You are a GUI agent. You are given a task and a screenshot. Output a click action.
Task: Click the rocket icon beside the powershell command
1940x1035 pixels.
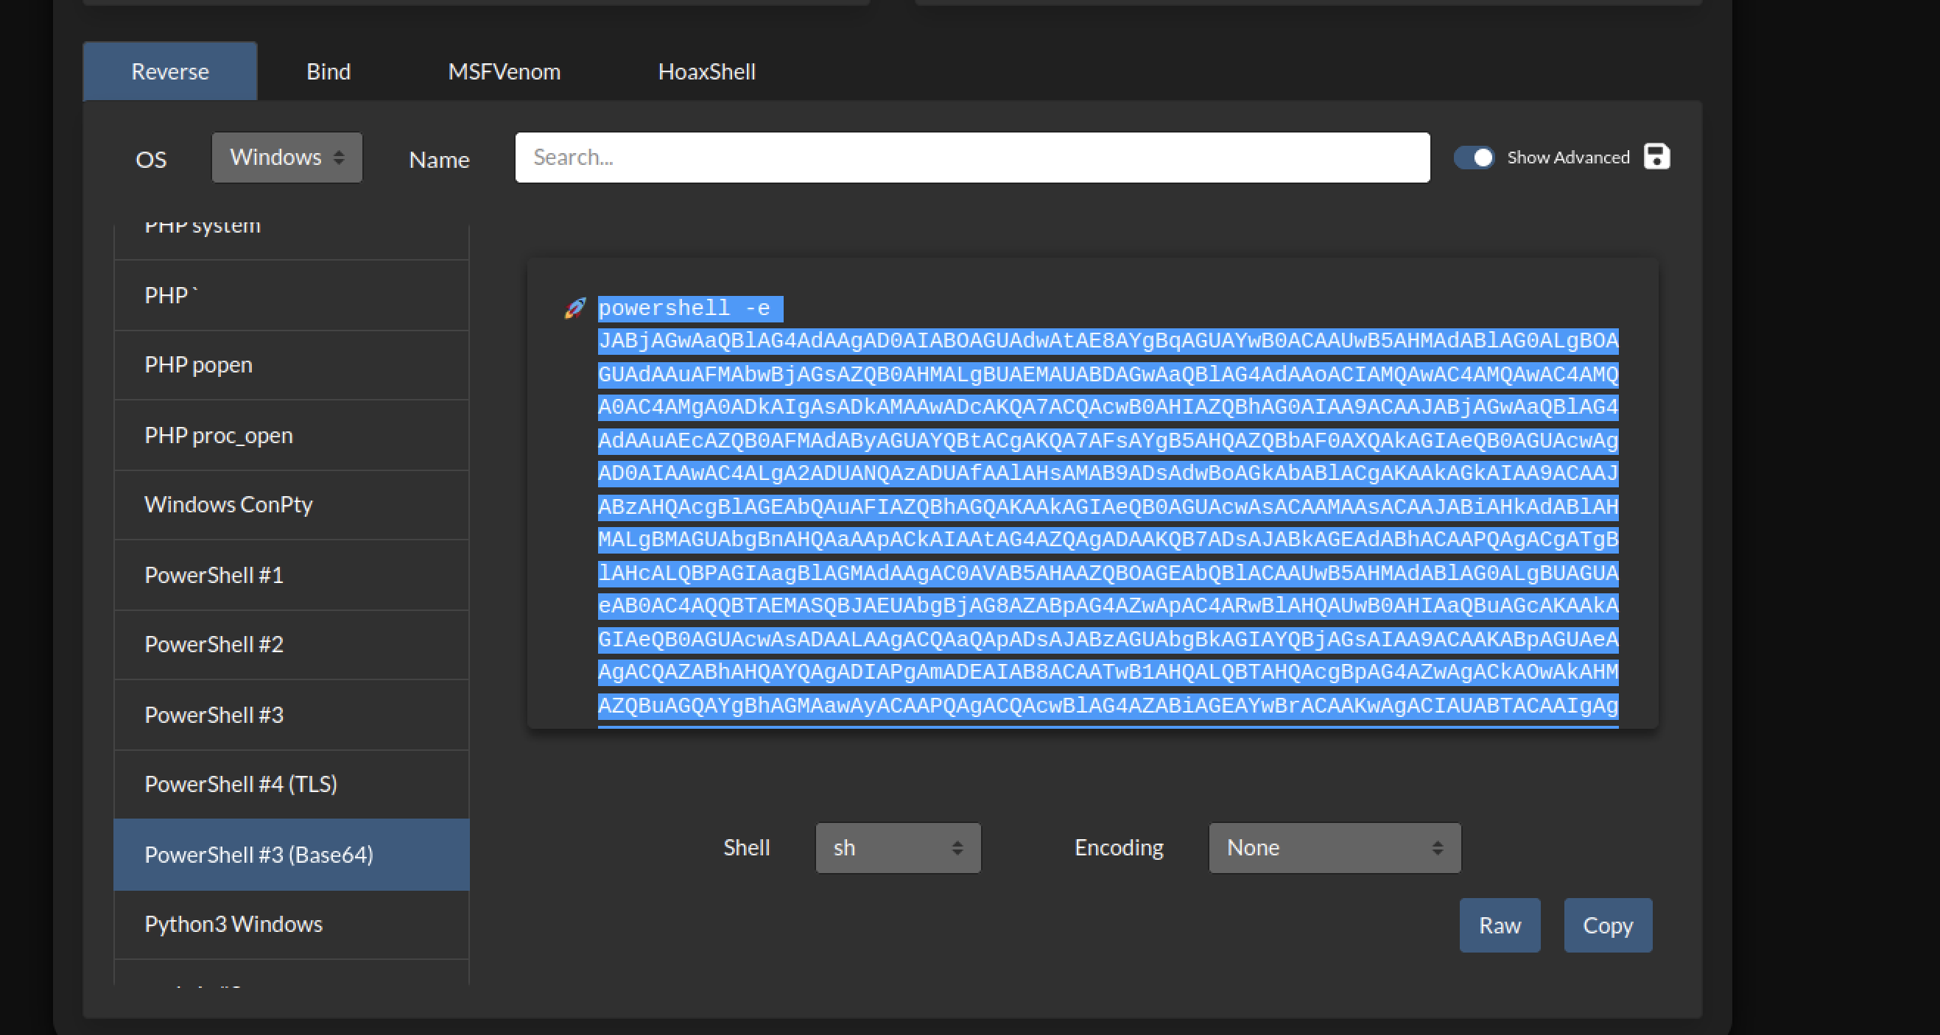pyautogui.click(x=574, y=308)
